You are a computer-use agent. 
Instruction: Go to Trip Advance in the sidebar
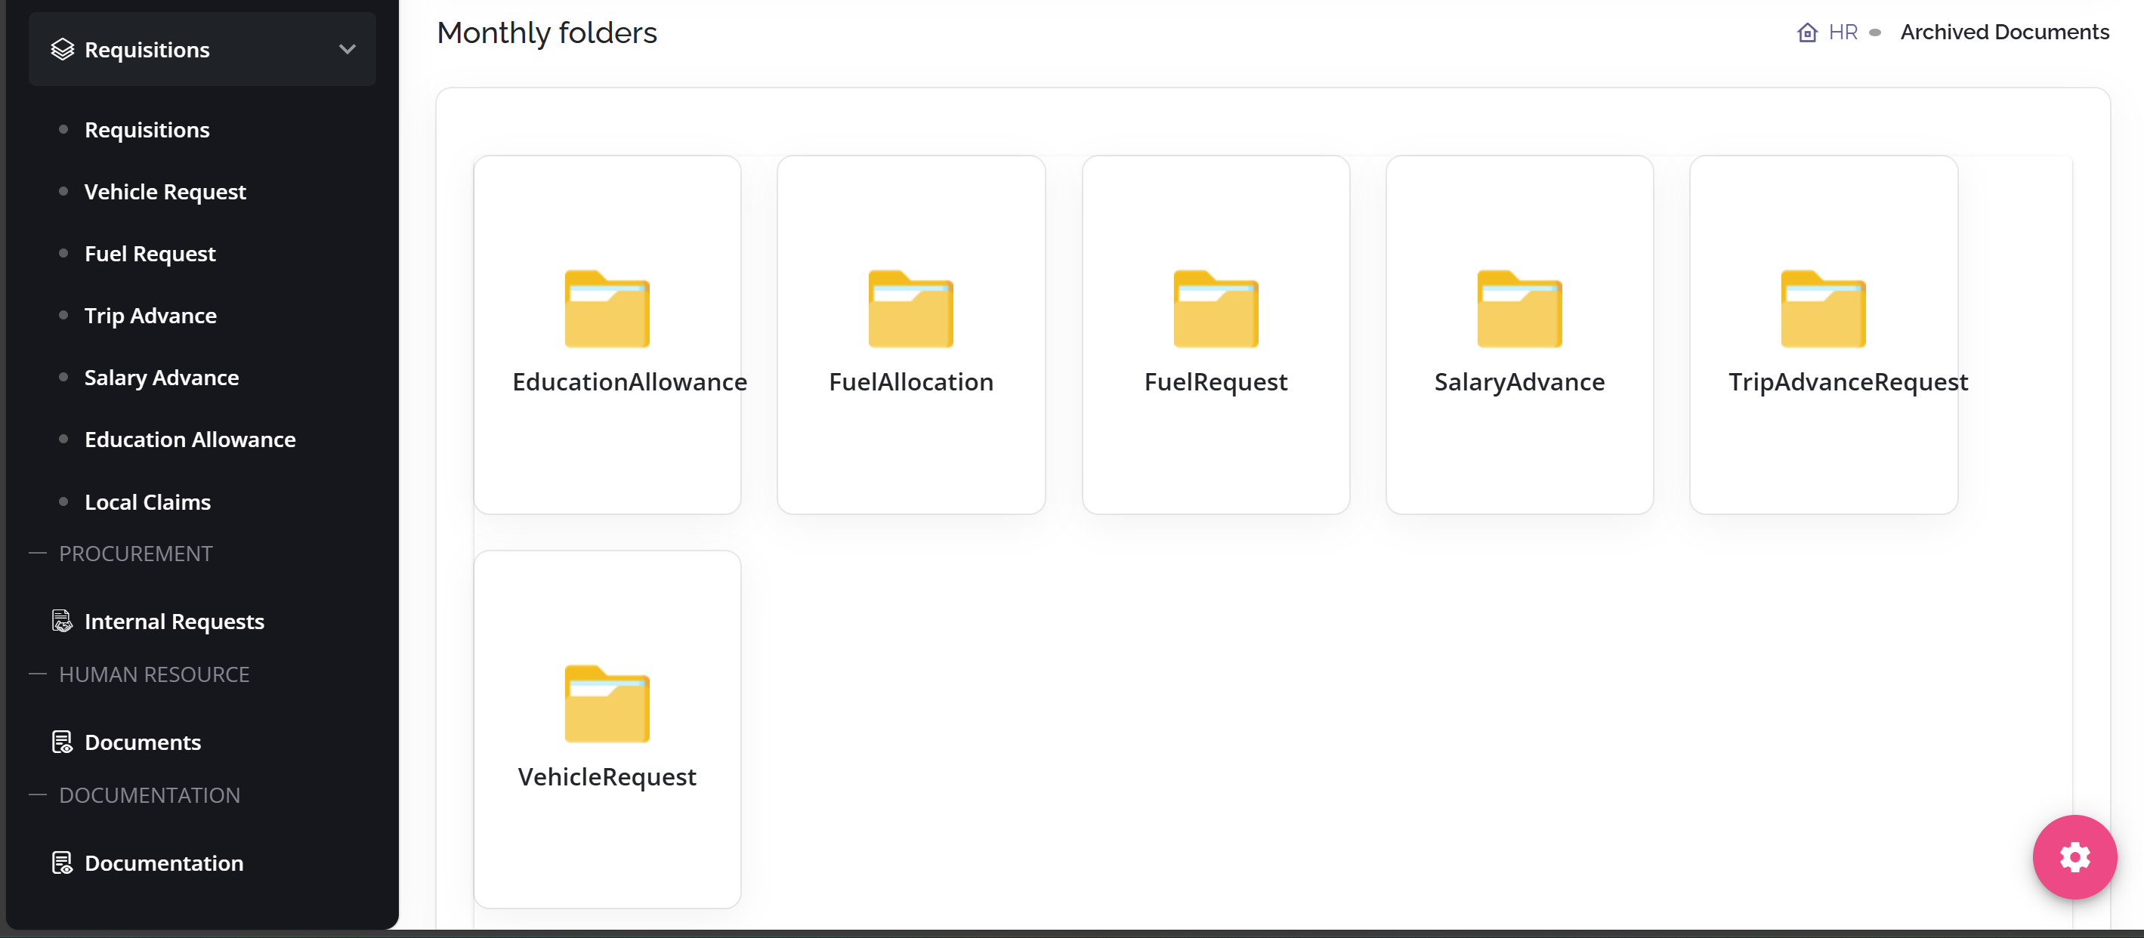(x=150, y=316)
